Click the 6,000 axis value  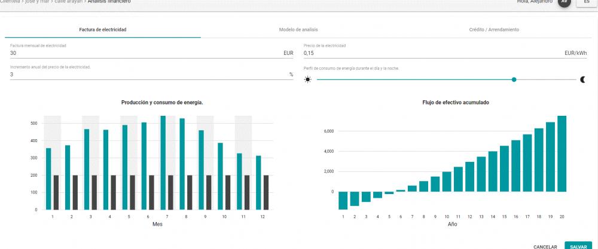point(329,131)
